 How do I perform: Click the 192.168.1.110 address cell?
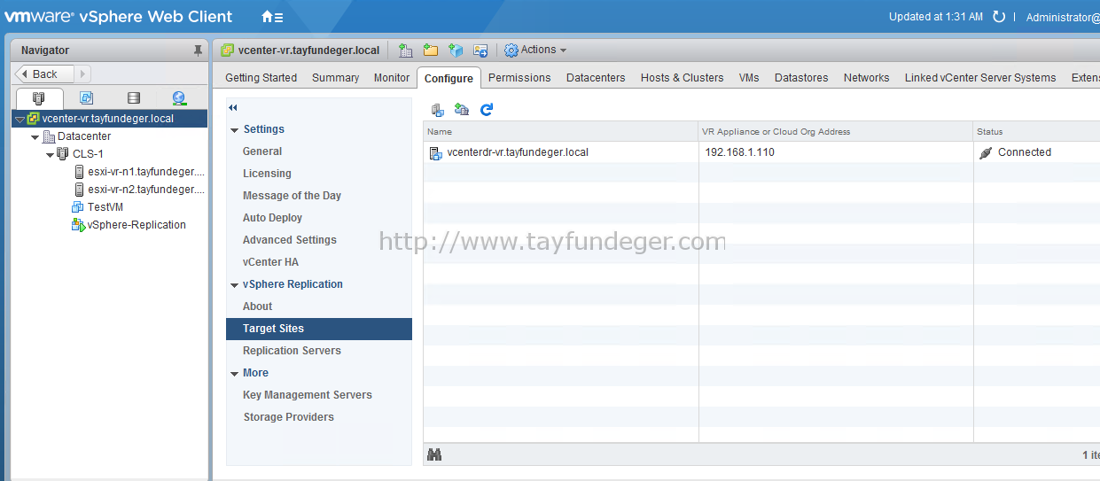pos(836,152)
